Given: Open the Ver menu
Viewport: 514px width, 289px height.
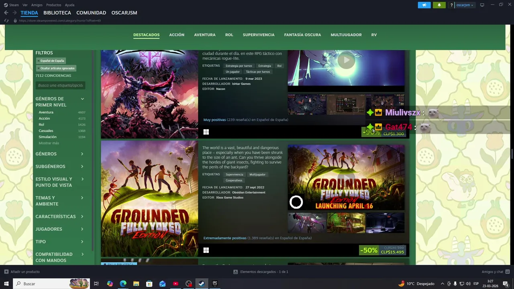Looking at the screenshot, I should [x=25, y=5].
